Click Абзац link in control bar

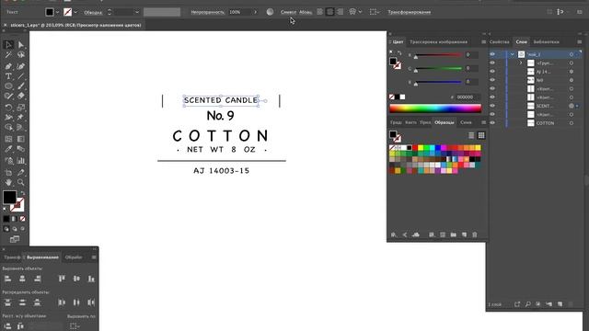(x=306, y=12)
